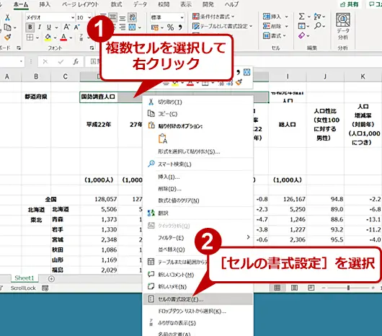Select the Sheet1 worksheet tab
The width and height of the screenshot is (382, 336).
click(24, 278)
